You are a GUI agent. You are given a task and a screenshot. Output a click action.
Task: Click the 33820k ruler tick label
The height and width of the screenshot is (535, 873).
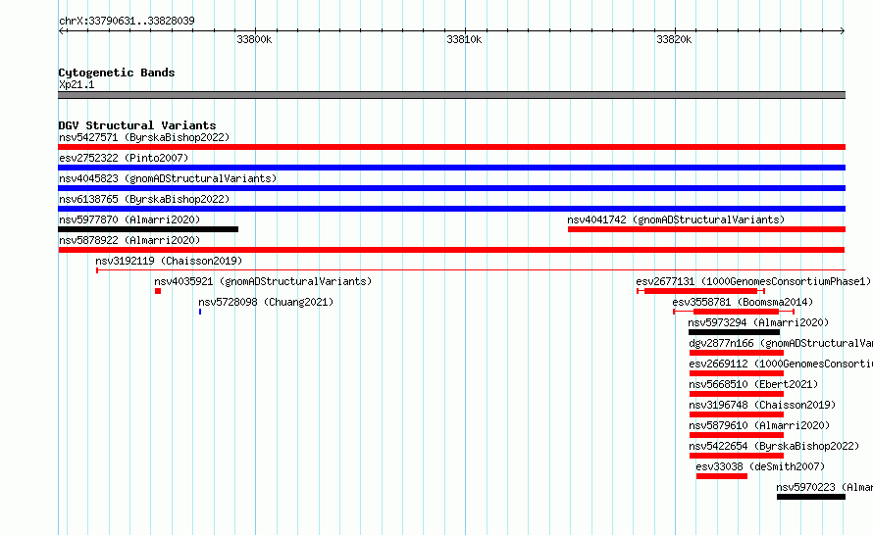(x=674, y=39)
